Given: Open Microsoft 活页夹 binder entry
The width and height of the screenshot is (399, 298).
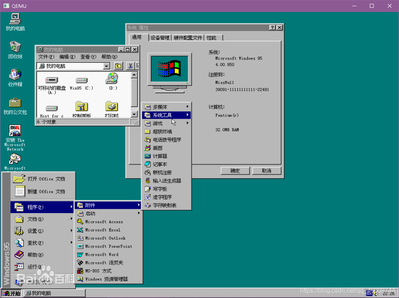Looking at the screenshot, I should click(108, 263).
